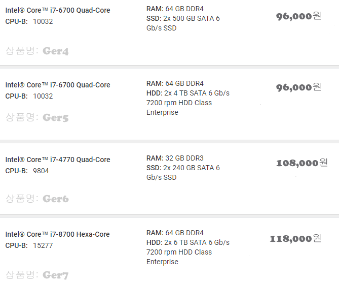Image resolution: width=339 pixels, height=284 pixels.
Task: Click the i7-6700 Quad-Core title above Ger4
Action: point(58,10)
